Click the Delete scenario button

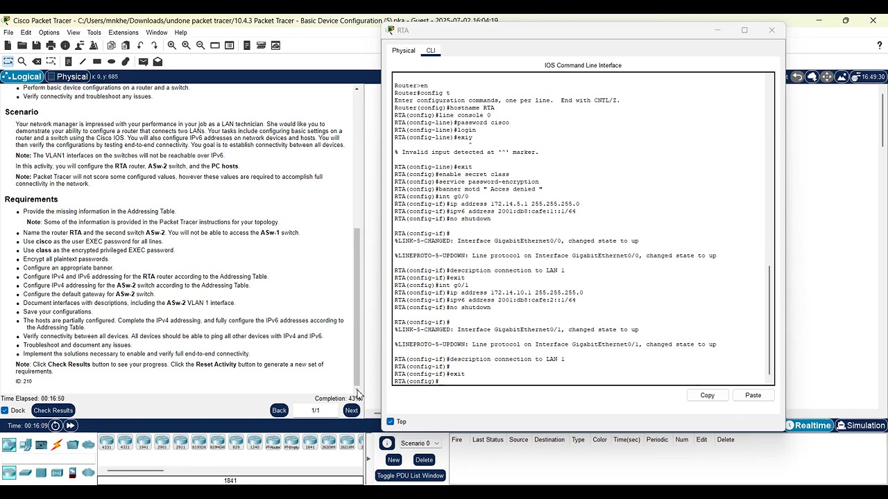[424, 459]
